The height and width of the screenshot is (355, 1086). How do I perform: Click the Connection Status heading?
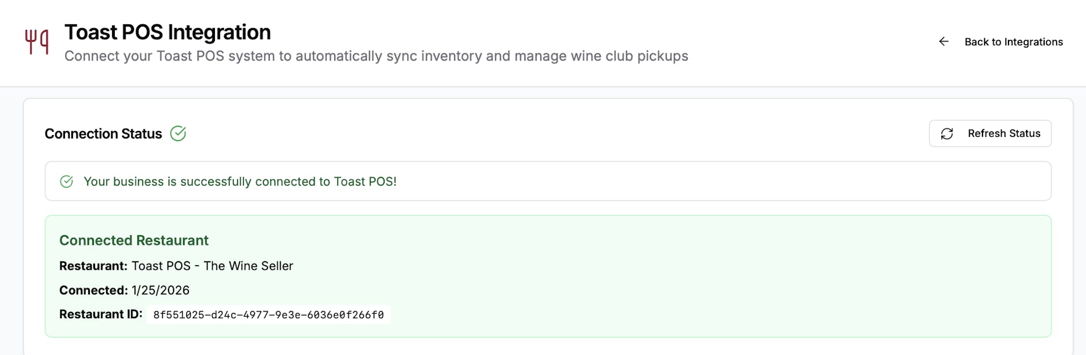pyautogui.click(x=104, y=134)
